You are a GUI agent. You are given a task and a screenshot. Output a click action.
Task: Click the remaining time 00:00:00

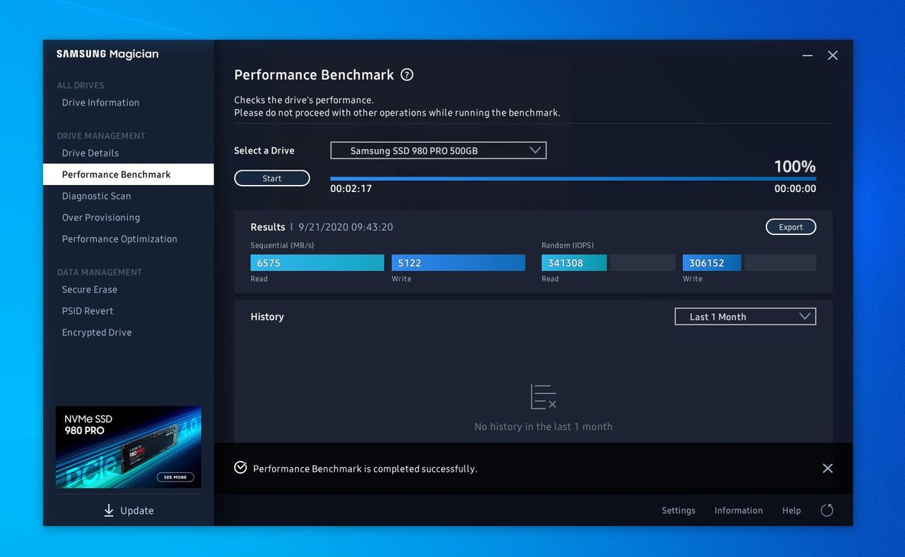(x=795, y=189)
